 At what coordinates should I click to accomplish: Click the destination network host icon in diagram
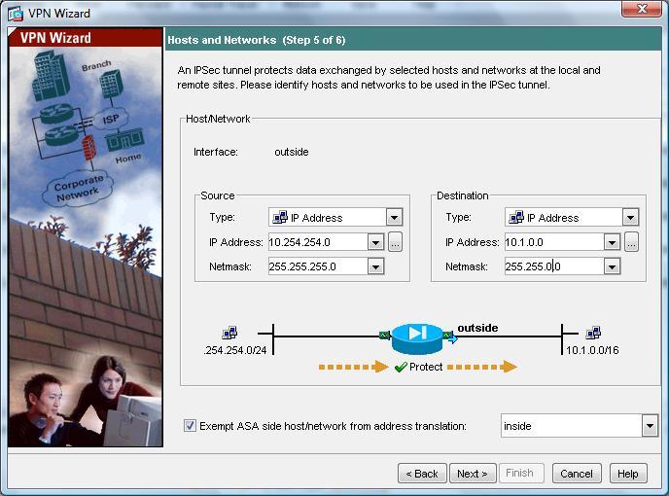tap(593, 333)
